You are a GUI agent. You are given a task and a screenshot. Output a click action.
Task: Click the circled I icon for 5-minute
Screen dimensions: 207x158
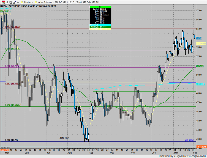(71, 2)
